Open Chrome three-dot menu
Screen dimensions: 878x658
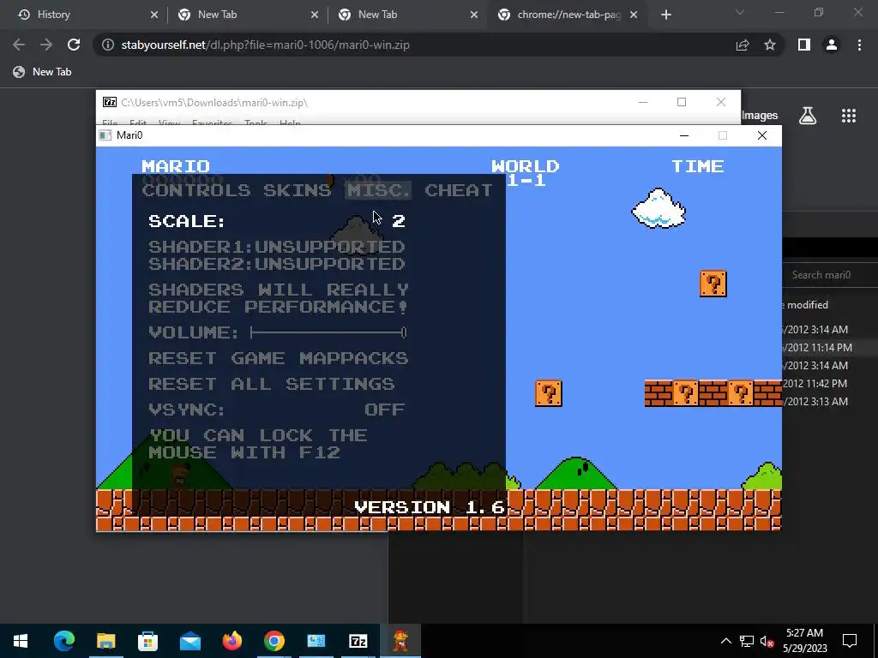point(859,45)
